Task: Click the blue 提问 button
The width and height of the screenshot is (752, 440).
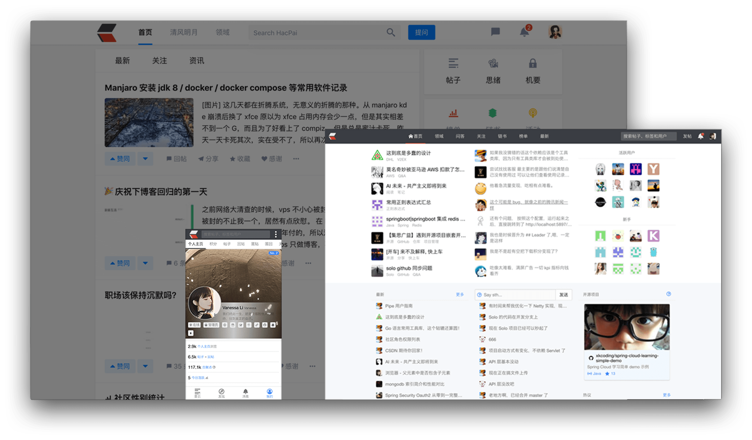Action: [421, 32]
